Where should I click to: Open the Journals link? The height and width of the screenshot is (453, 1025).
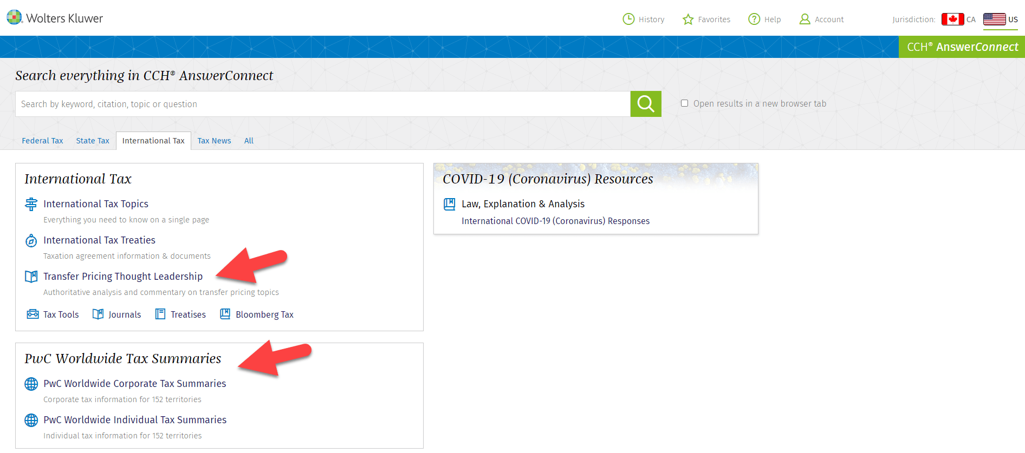coord(125,314)
